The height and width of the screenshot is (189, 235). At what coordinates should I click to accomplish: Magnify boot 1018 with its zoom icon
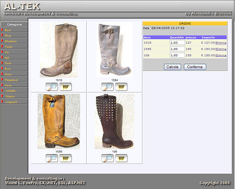[x=52, y=87]
